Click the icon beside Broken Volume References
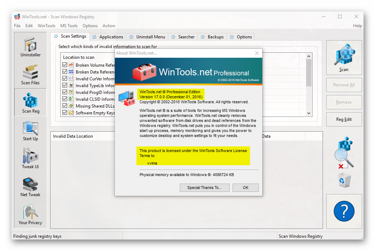 point(71,65)
